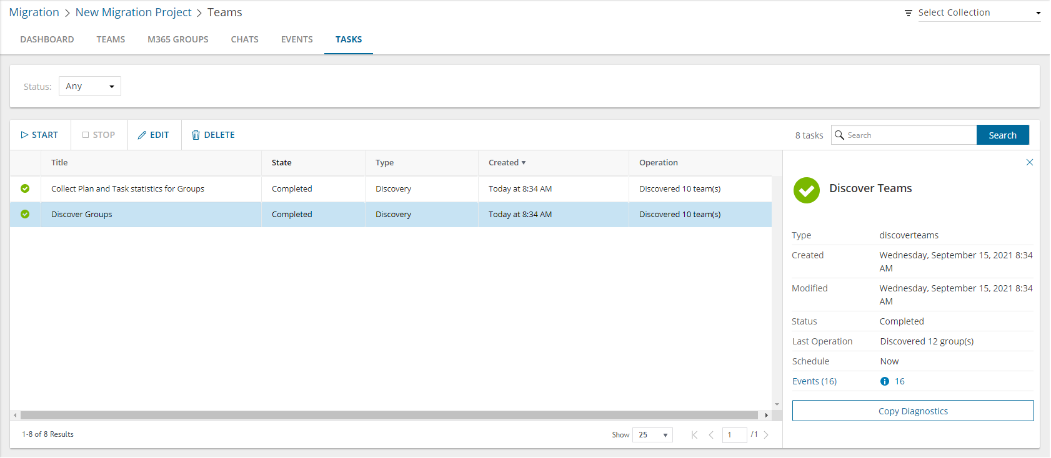Click the Start play icon in toolbar
This screenshot has height=458, width=1051.
tap(24, 135)
